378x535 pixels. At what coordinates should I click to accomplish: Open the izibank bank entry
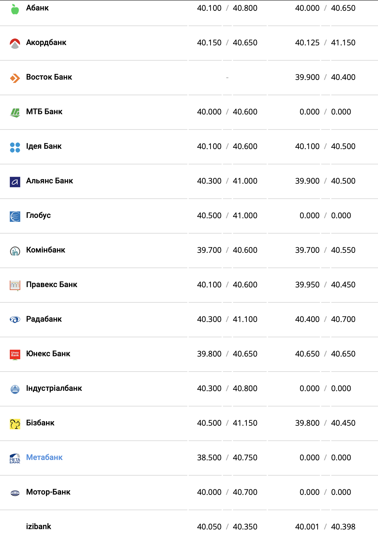tap(39, 527)
